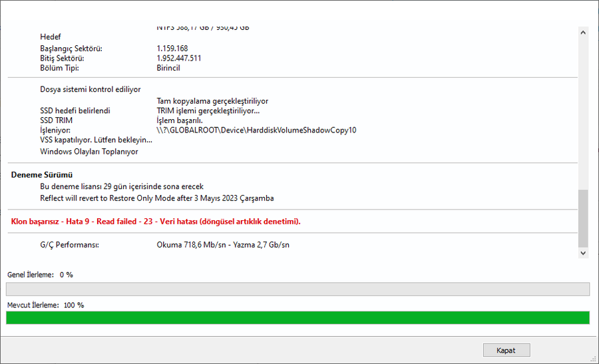Click the scroll up arrow in log
The image size is (599, 364).
coord(583,33)
